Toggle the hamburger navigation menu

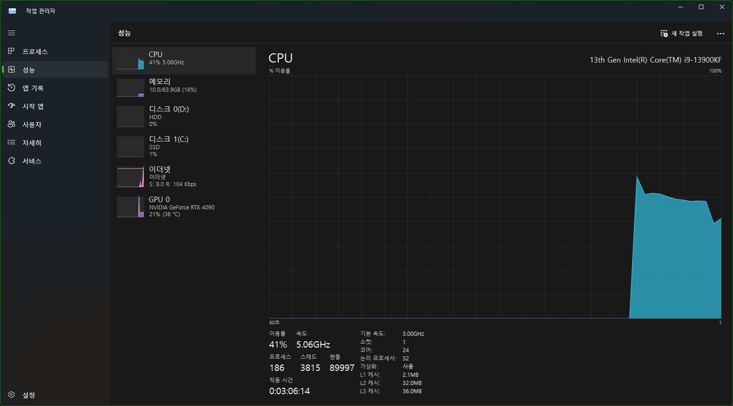point(11,33)
